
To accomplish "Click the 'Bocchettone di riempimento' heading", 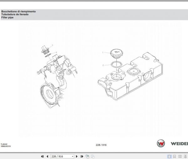I will click(x=18, y=12).
